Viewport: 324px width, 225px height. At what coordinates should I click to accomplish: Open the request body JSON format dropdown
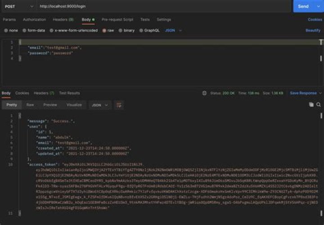click(x=173, y=31)
